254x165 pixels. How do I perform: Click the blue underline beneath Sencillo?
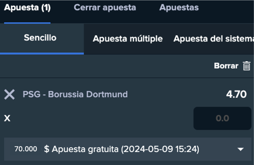pyautogui.click(x=42, y=53)
